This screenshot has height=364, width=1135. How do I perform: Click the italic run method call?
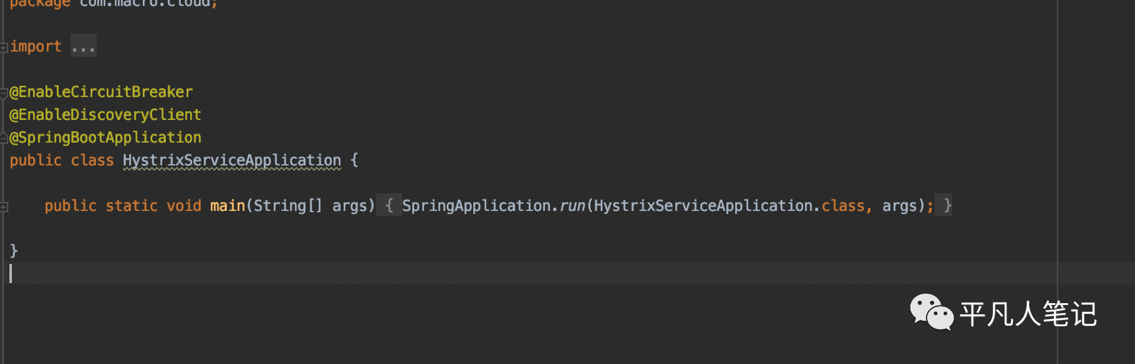(x=572, y=206)
